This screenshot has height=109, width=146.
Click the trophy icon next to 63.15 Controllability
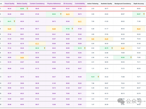[x=85, y=48]
